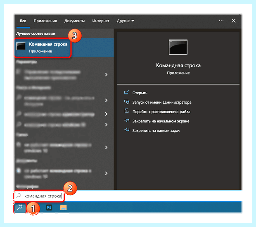Click magnifier icon inside the search field
This screenshot has width=256, height=227.
(x=19, y=196)
